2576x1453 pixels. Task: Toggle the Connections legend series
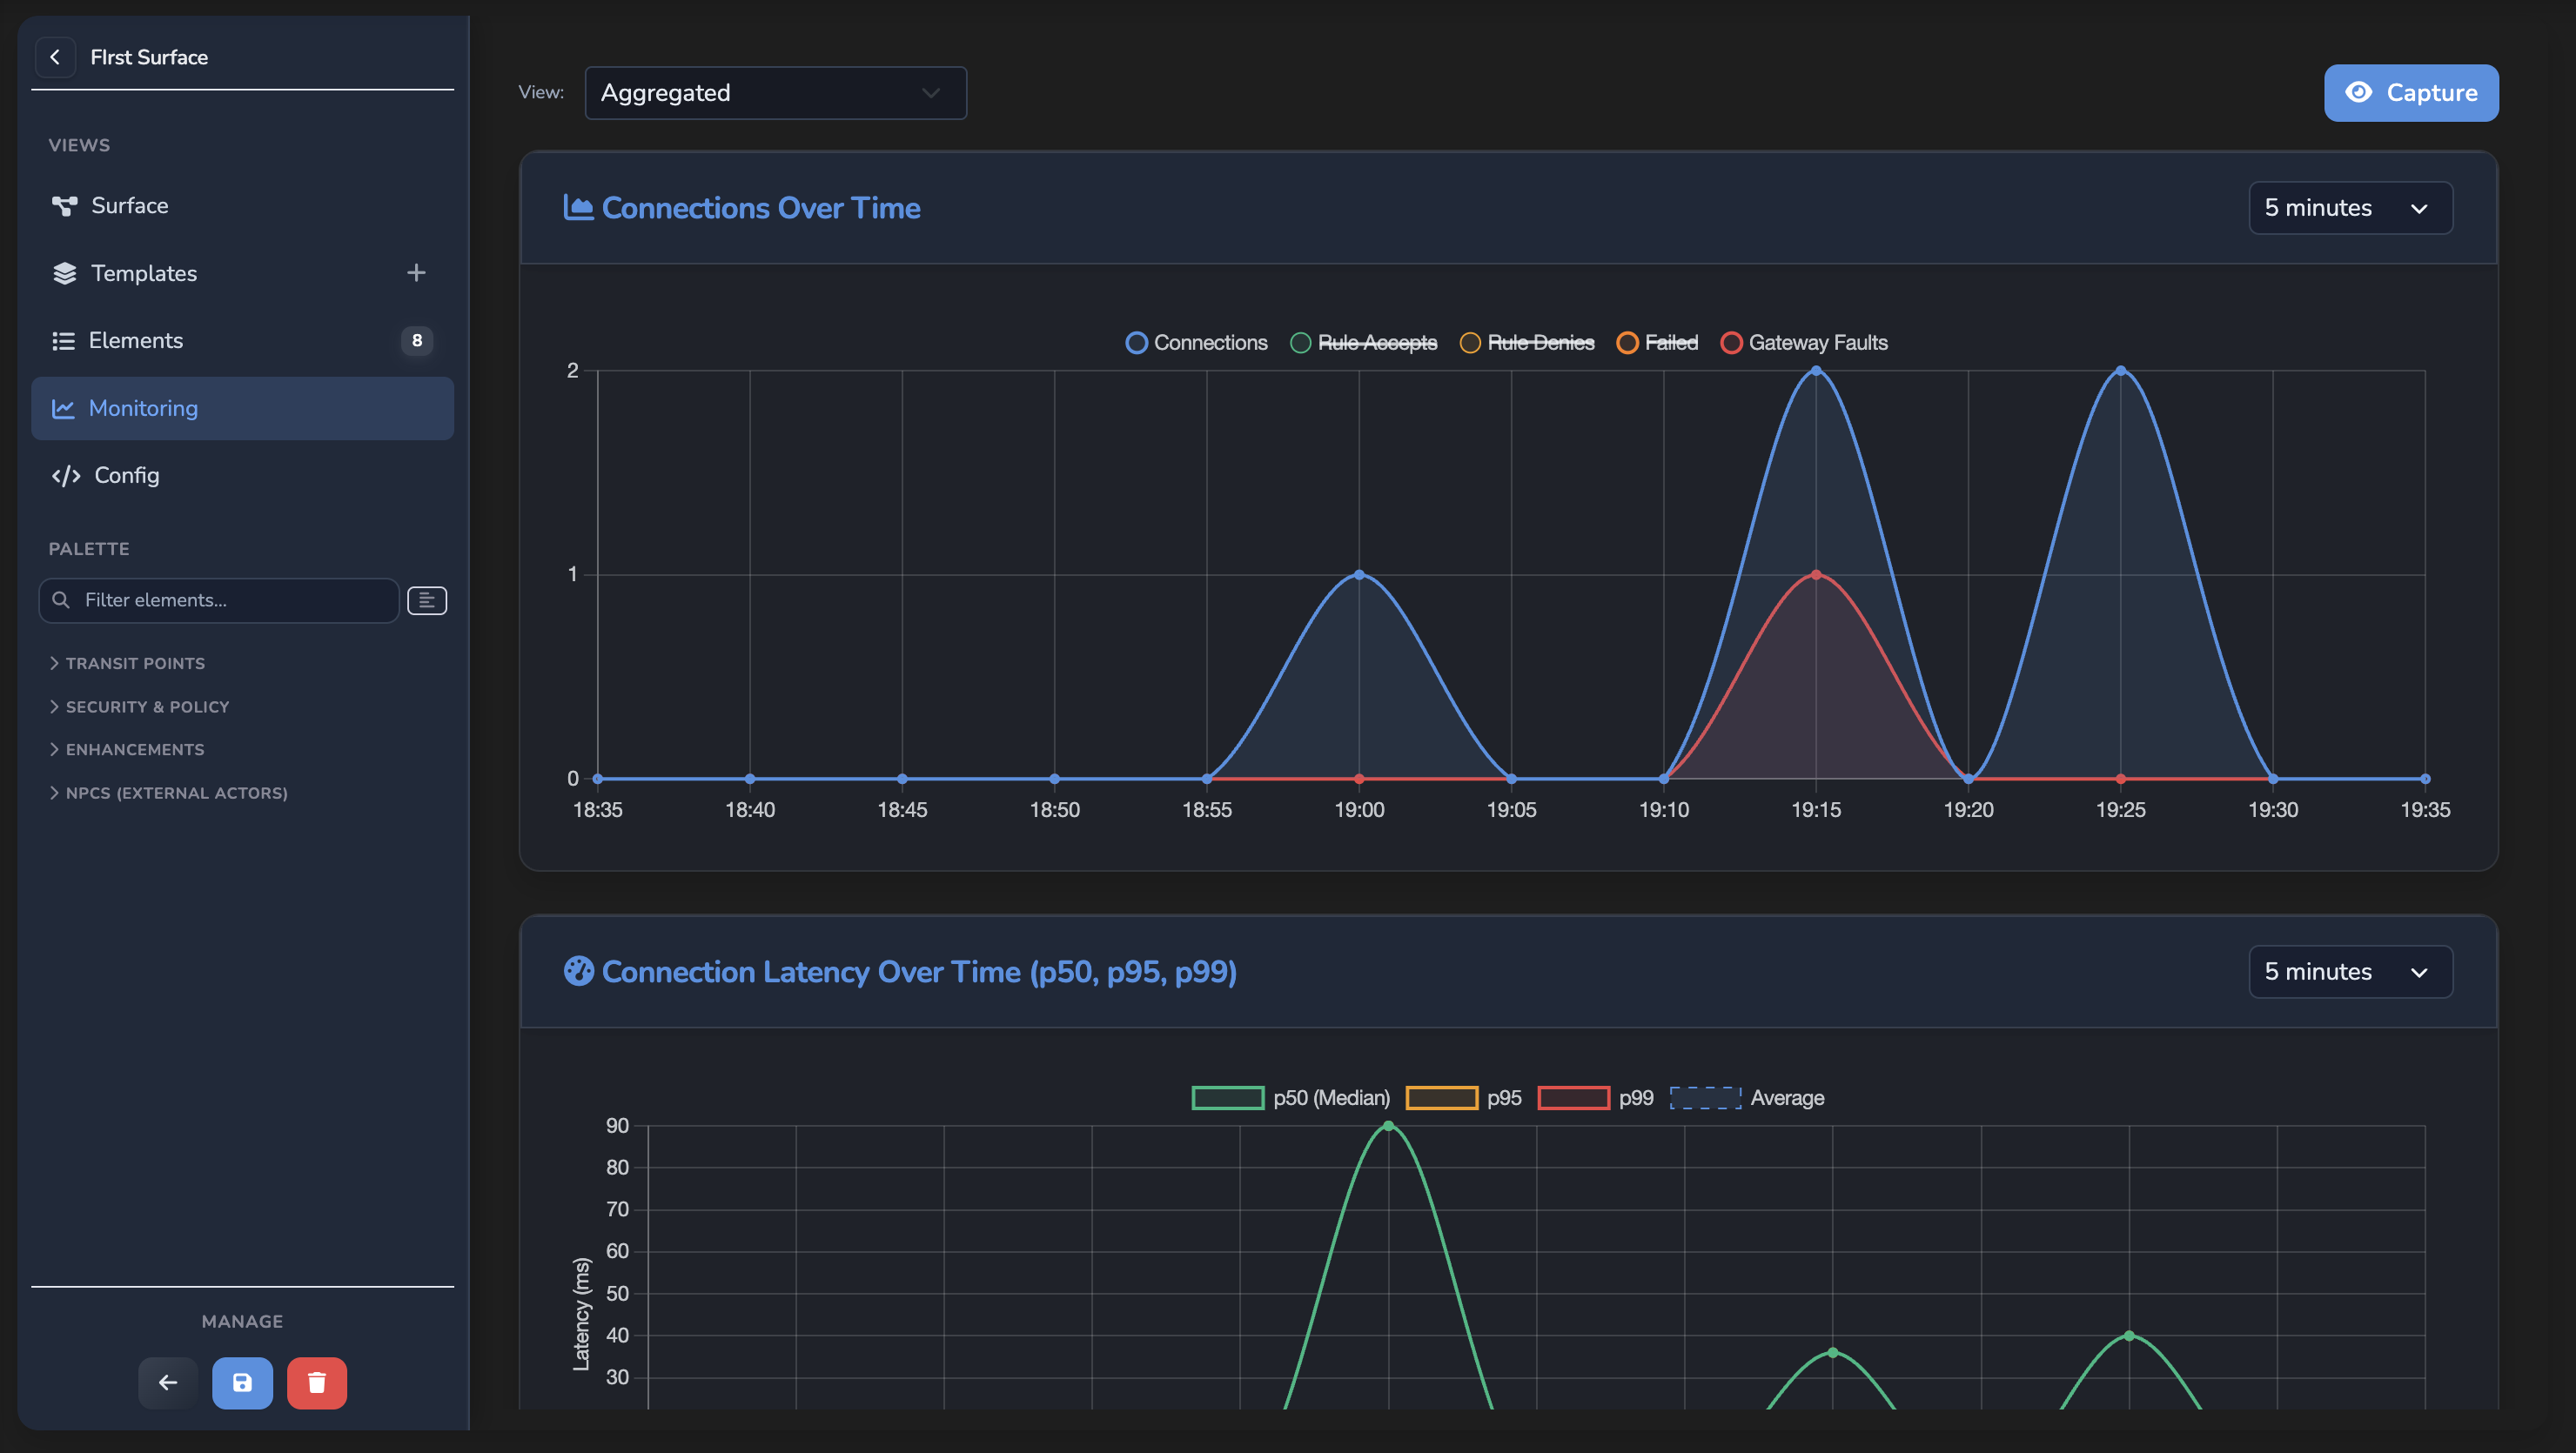(x=1196, y=343)
